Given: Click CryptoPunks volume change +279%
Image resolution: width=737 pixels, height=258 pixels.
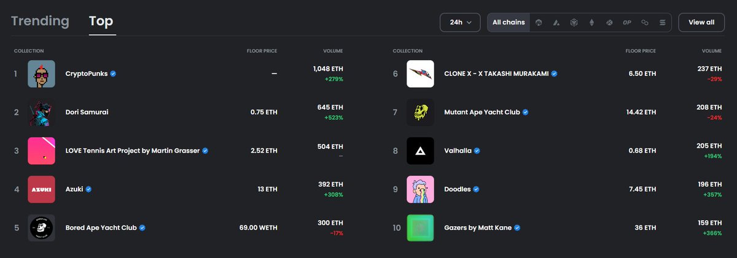Looking at the screenshot, I should (x=335, y=79).
